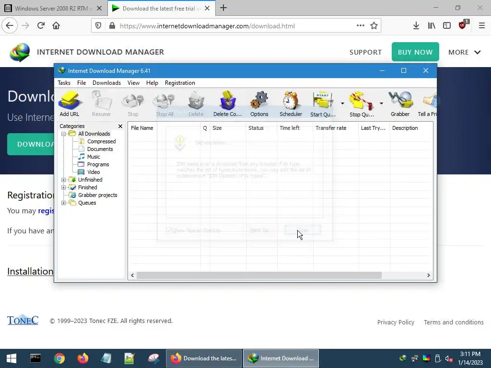Open Chrome from the taskbar

(x=59, y=358)
